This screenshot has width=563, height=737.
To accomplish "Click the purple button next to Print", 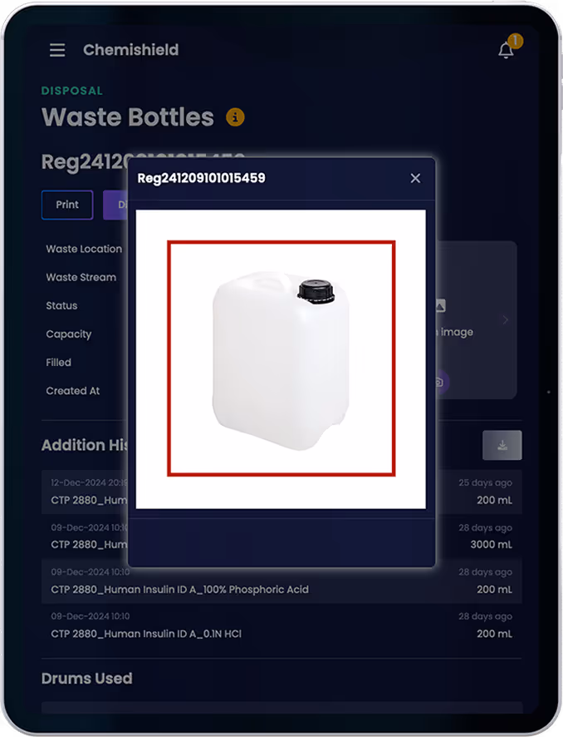I will [116, 205].
